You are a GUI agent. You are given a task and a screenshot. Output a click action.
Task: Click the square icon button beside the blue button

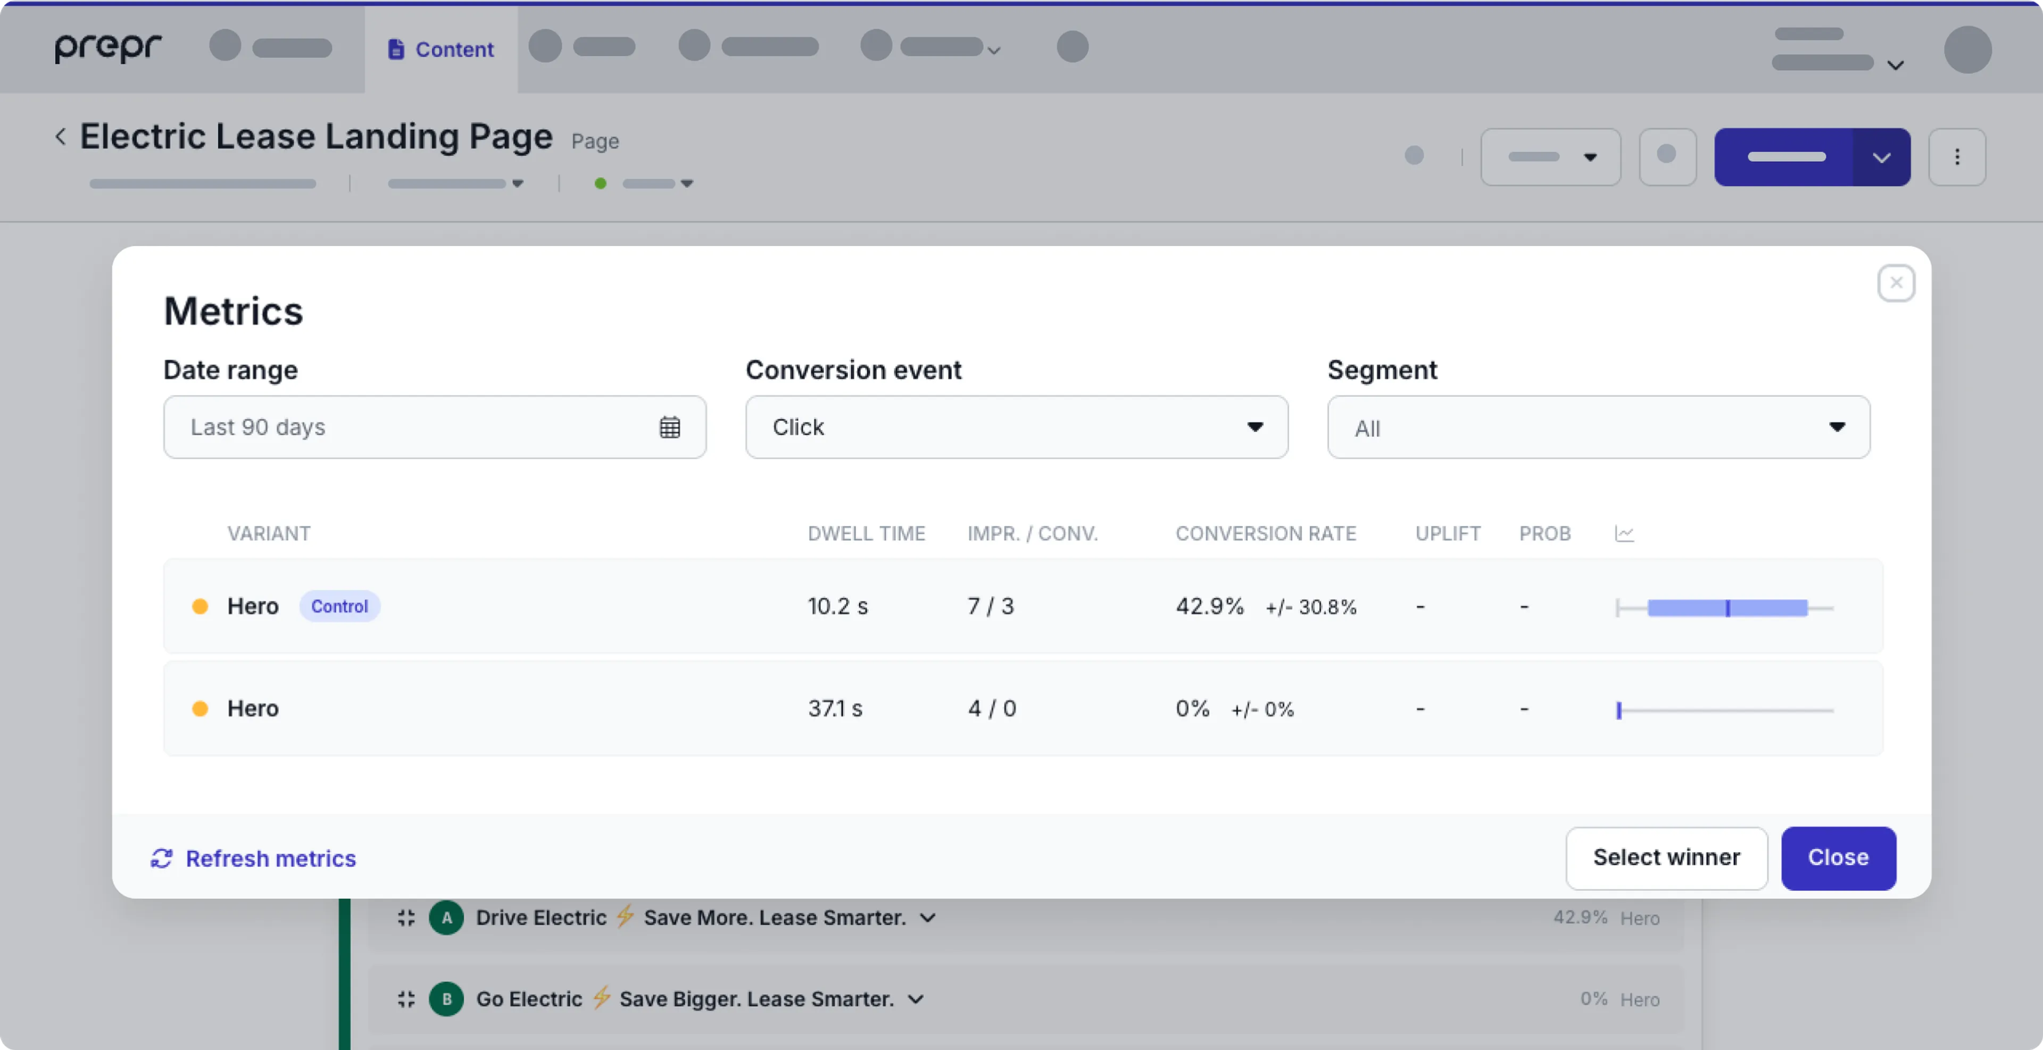(1667, 157)
